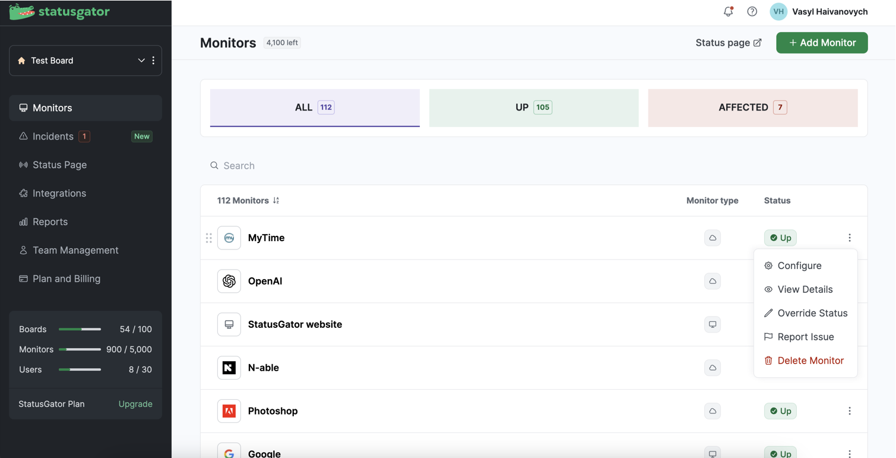Screen dimensions: 896x458
Task: Toggle monitors sort order icon
Action: click(x=276, y=201)
